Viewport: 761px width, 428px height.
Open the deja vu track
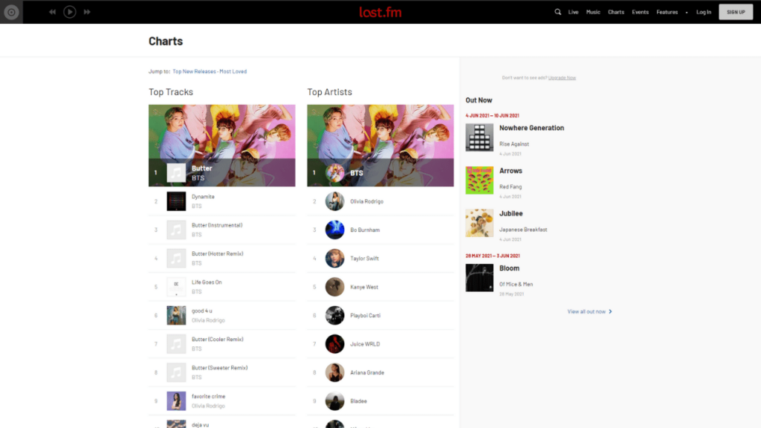click(200, 425)
